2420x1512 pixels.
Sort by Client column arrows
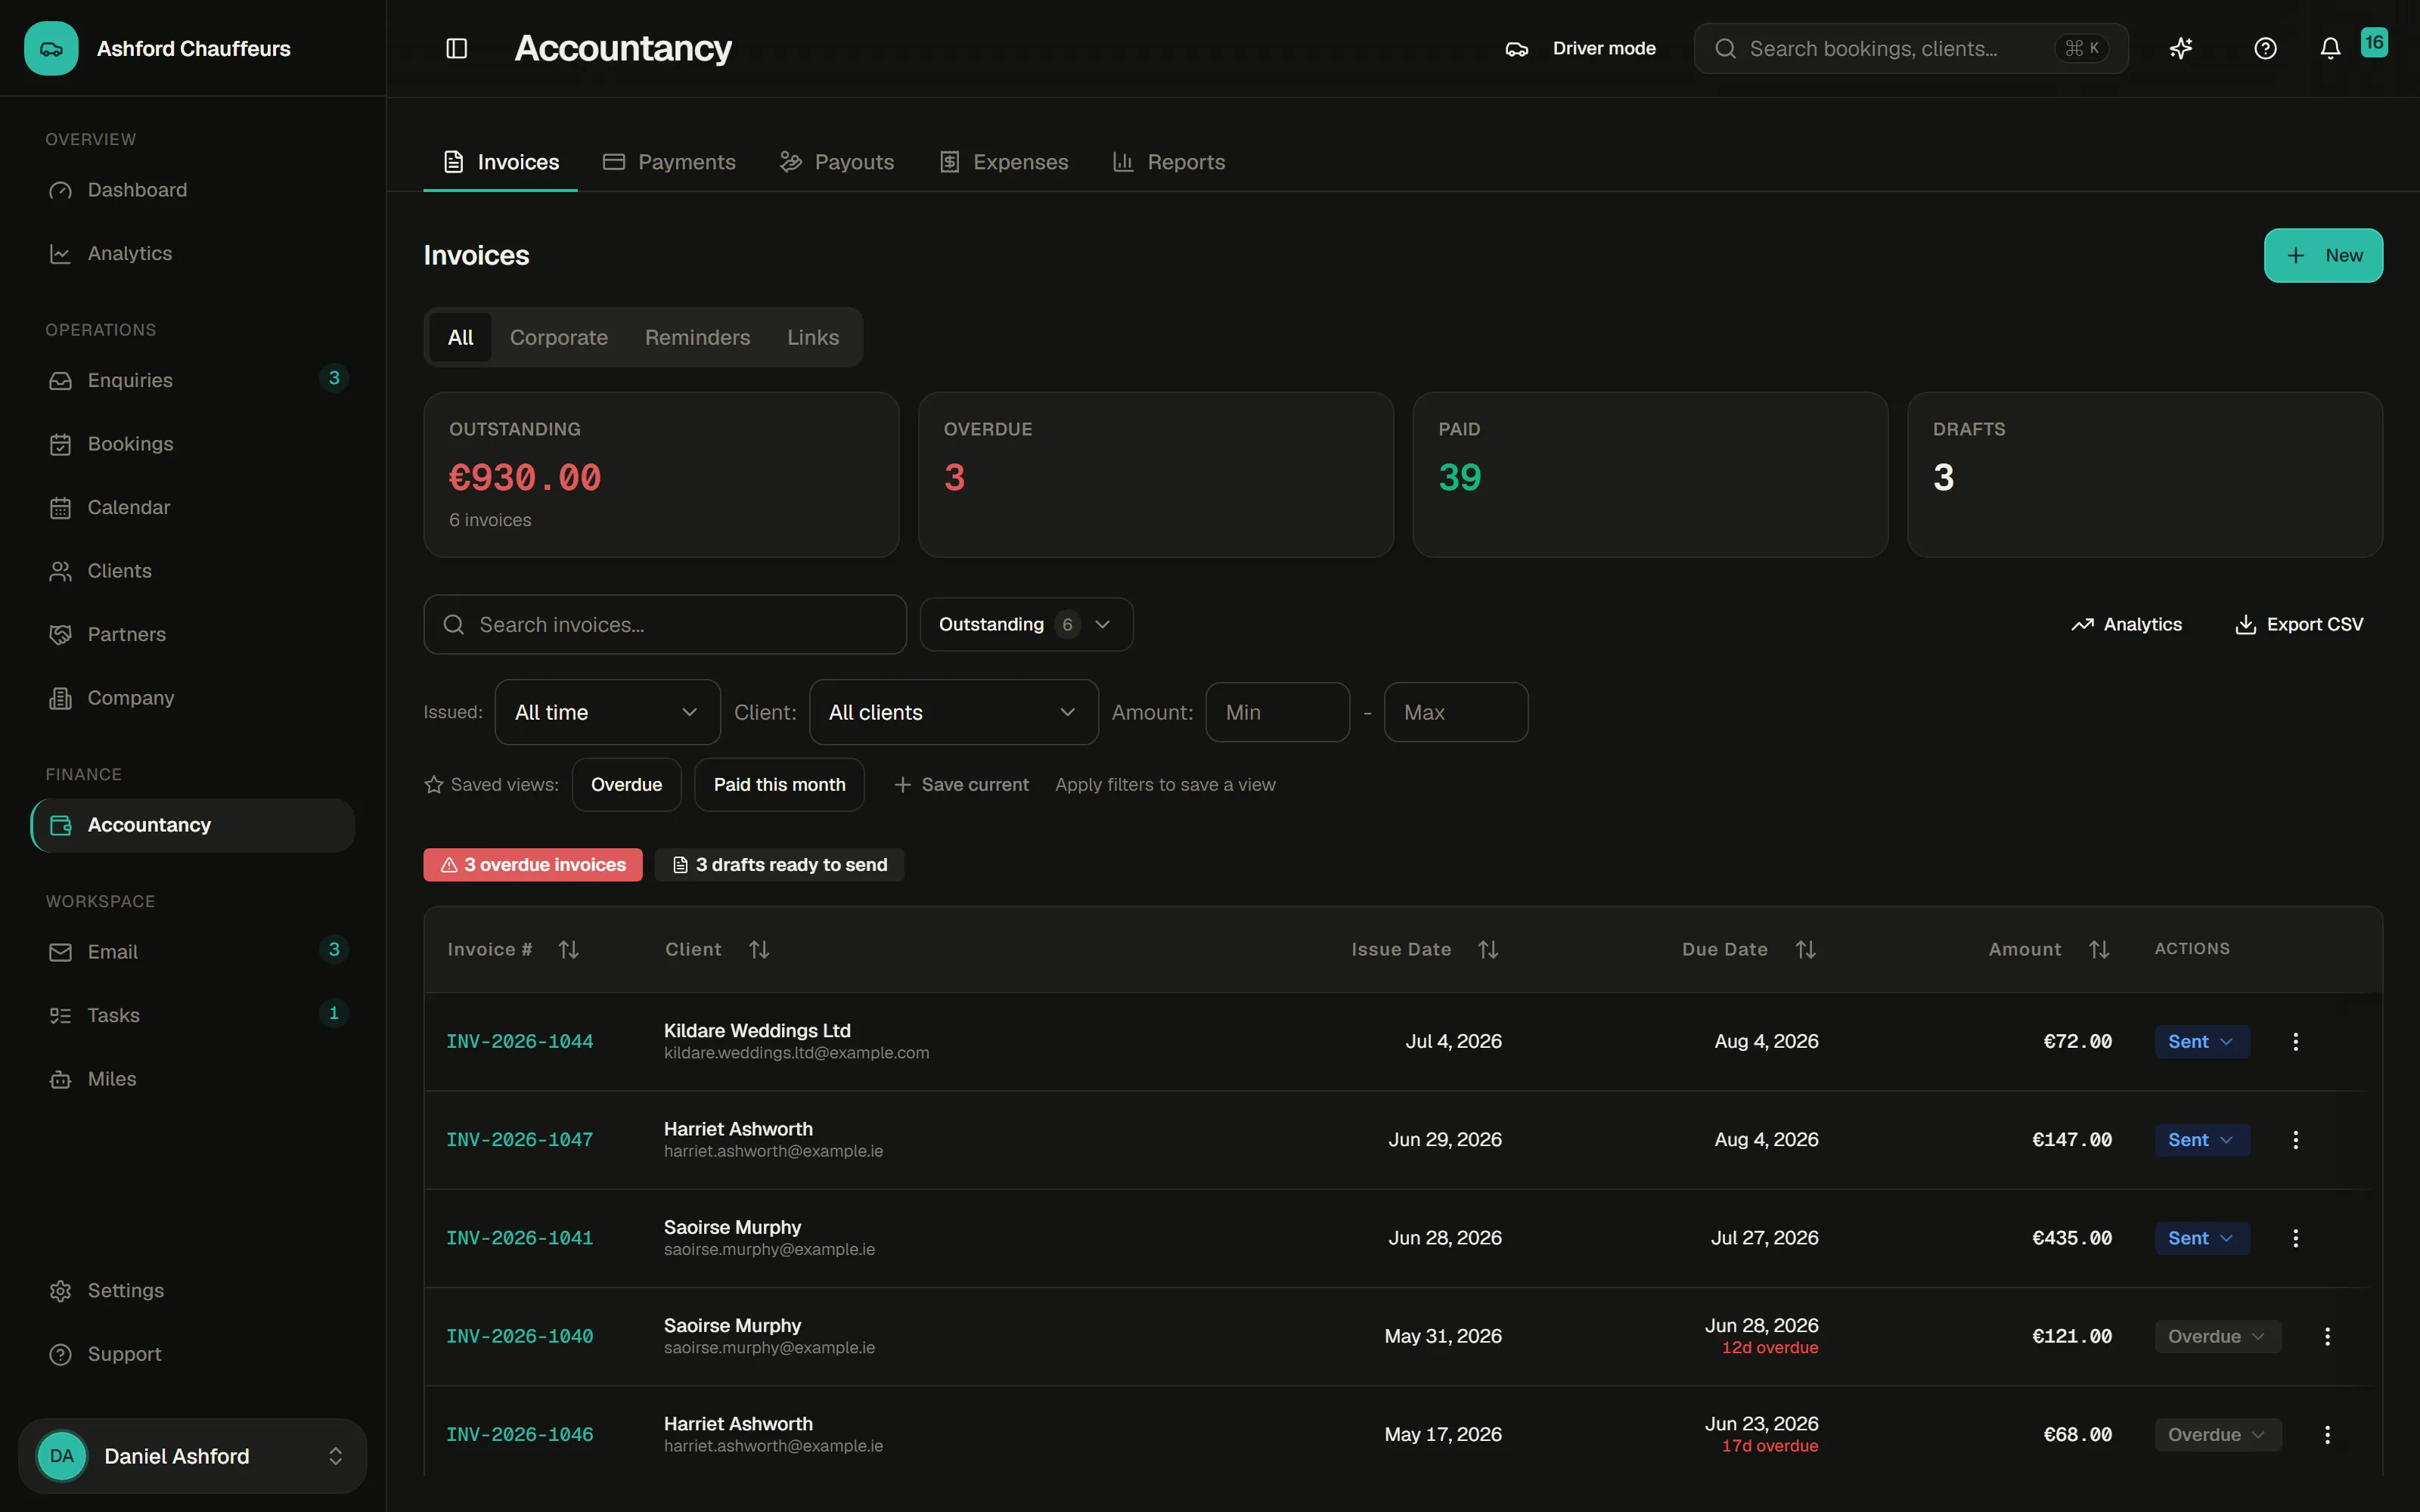coord(759,949)
